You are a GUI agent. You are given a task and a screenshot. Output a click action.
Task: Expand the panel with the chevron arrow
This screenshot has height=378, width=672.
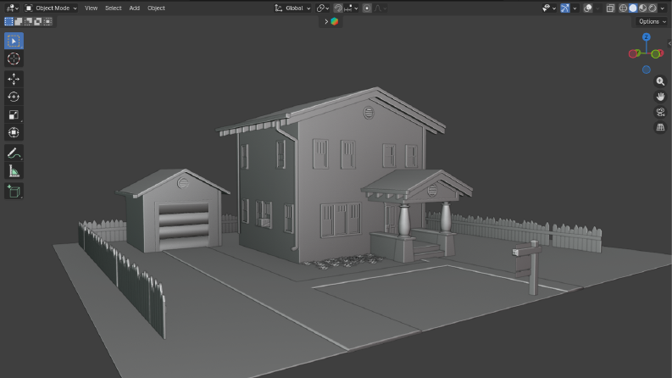pos(326,21)
